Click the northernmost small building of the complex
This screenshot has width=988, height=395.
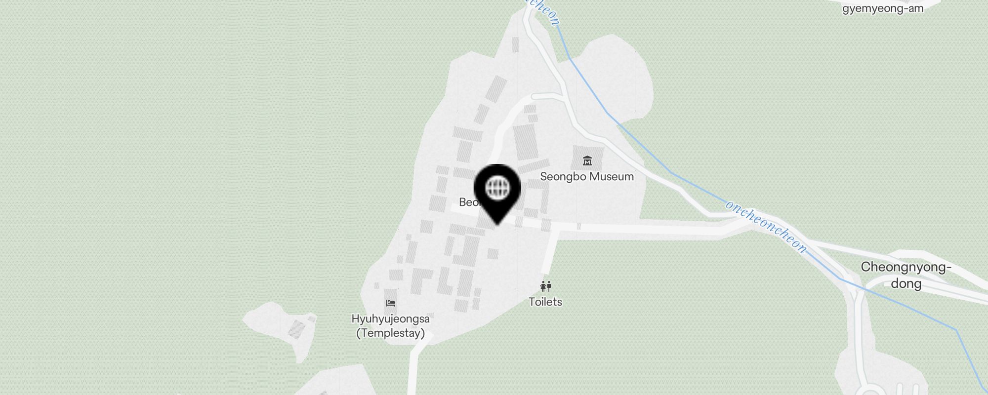pyautogui.click(x=516, y=44)
